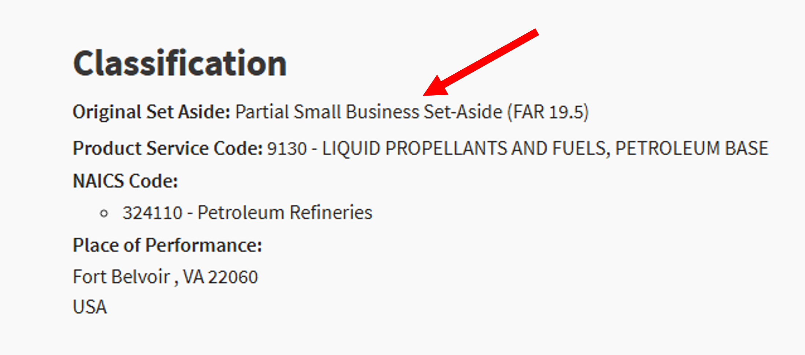Click the hyphenated Set-Aside word
This screenshot has height=355, width=805.
[x=463, y=112]
